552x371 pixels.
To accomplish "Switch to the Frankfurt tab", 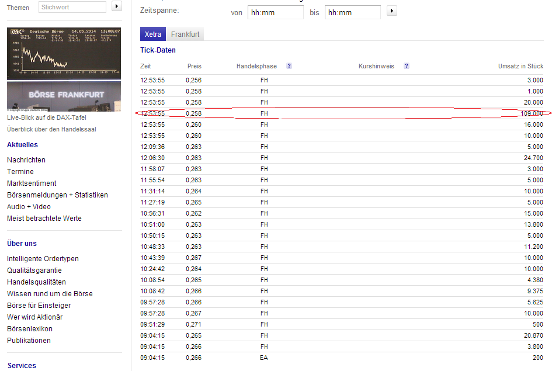I will click(185, 34).
